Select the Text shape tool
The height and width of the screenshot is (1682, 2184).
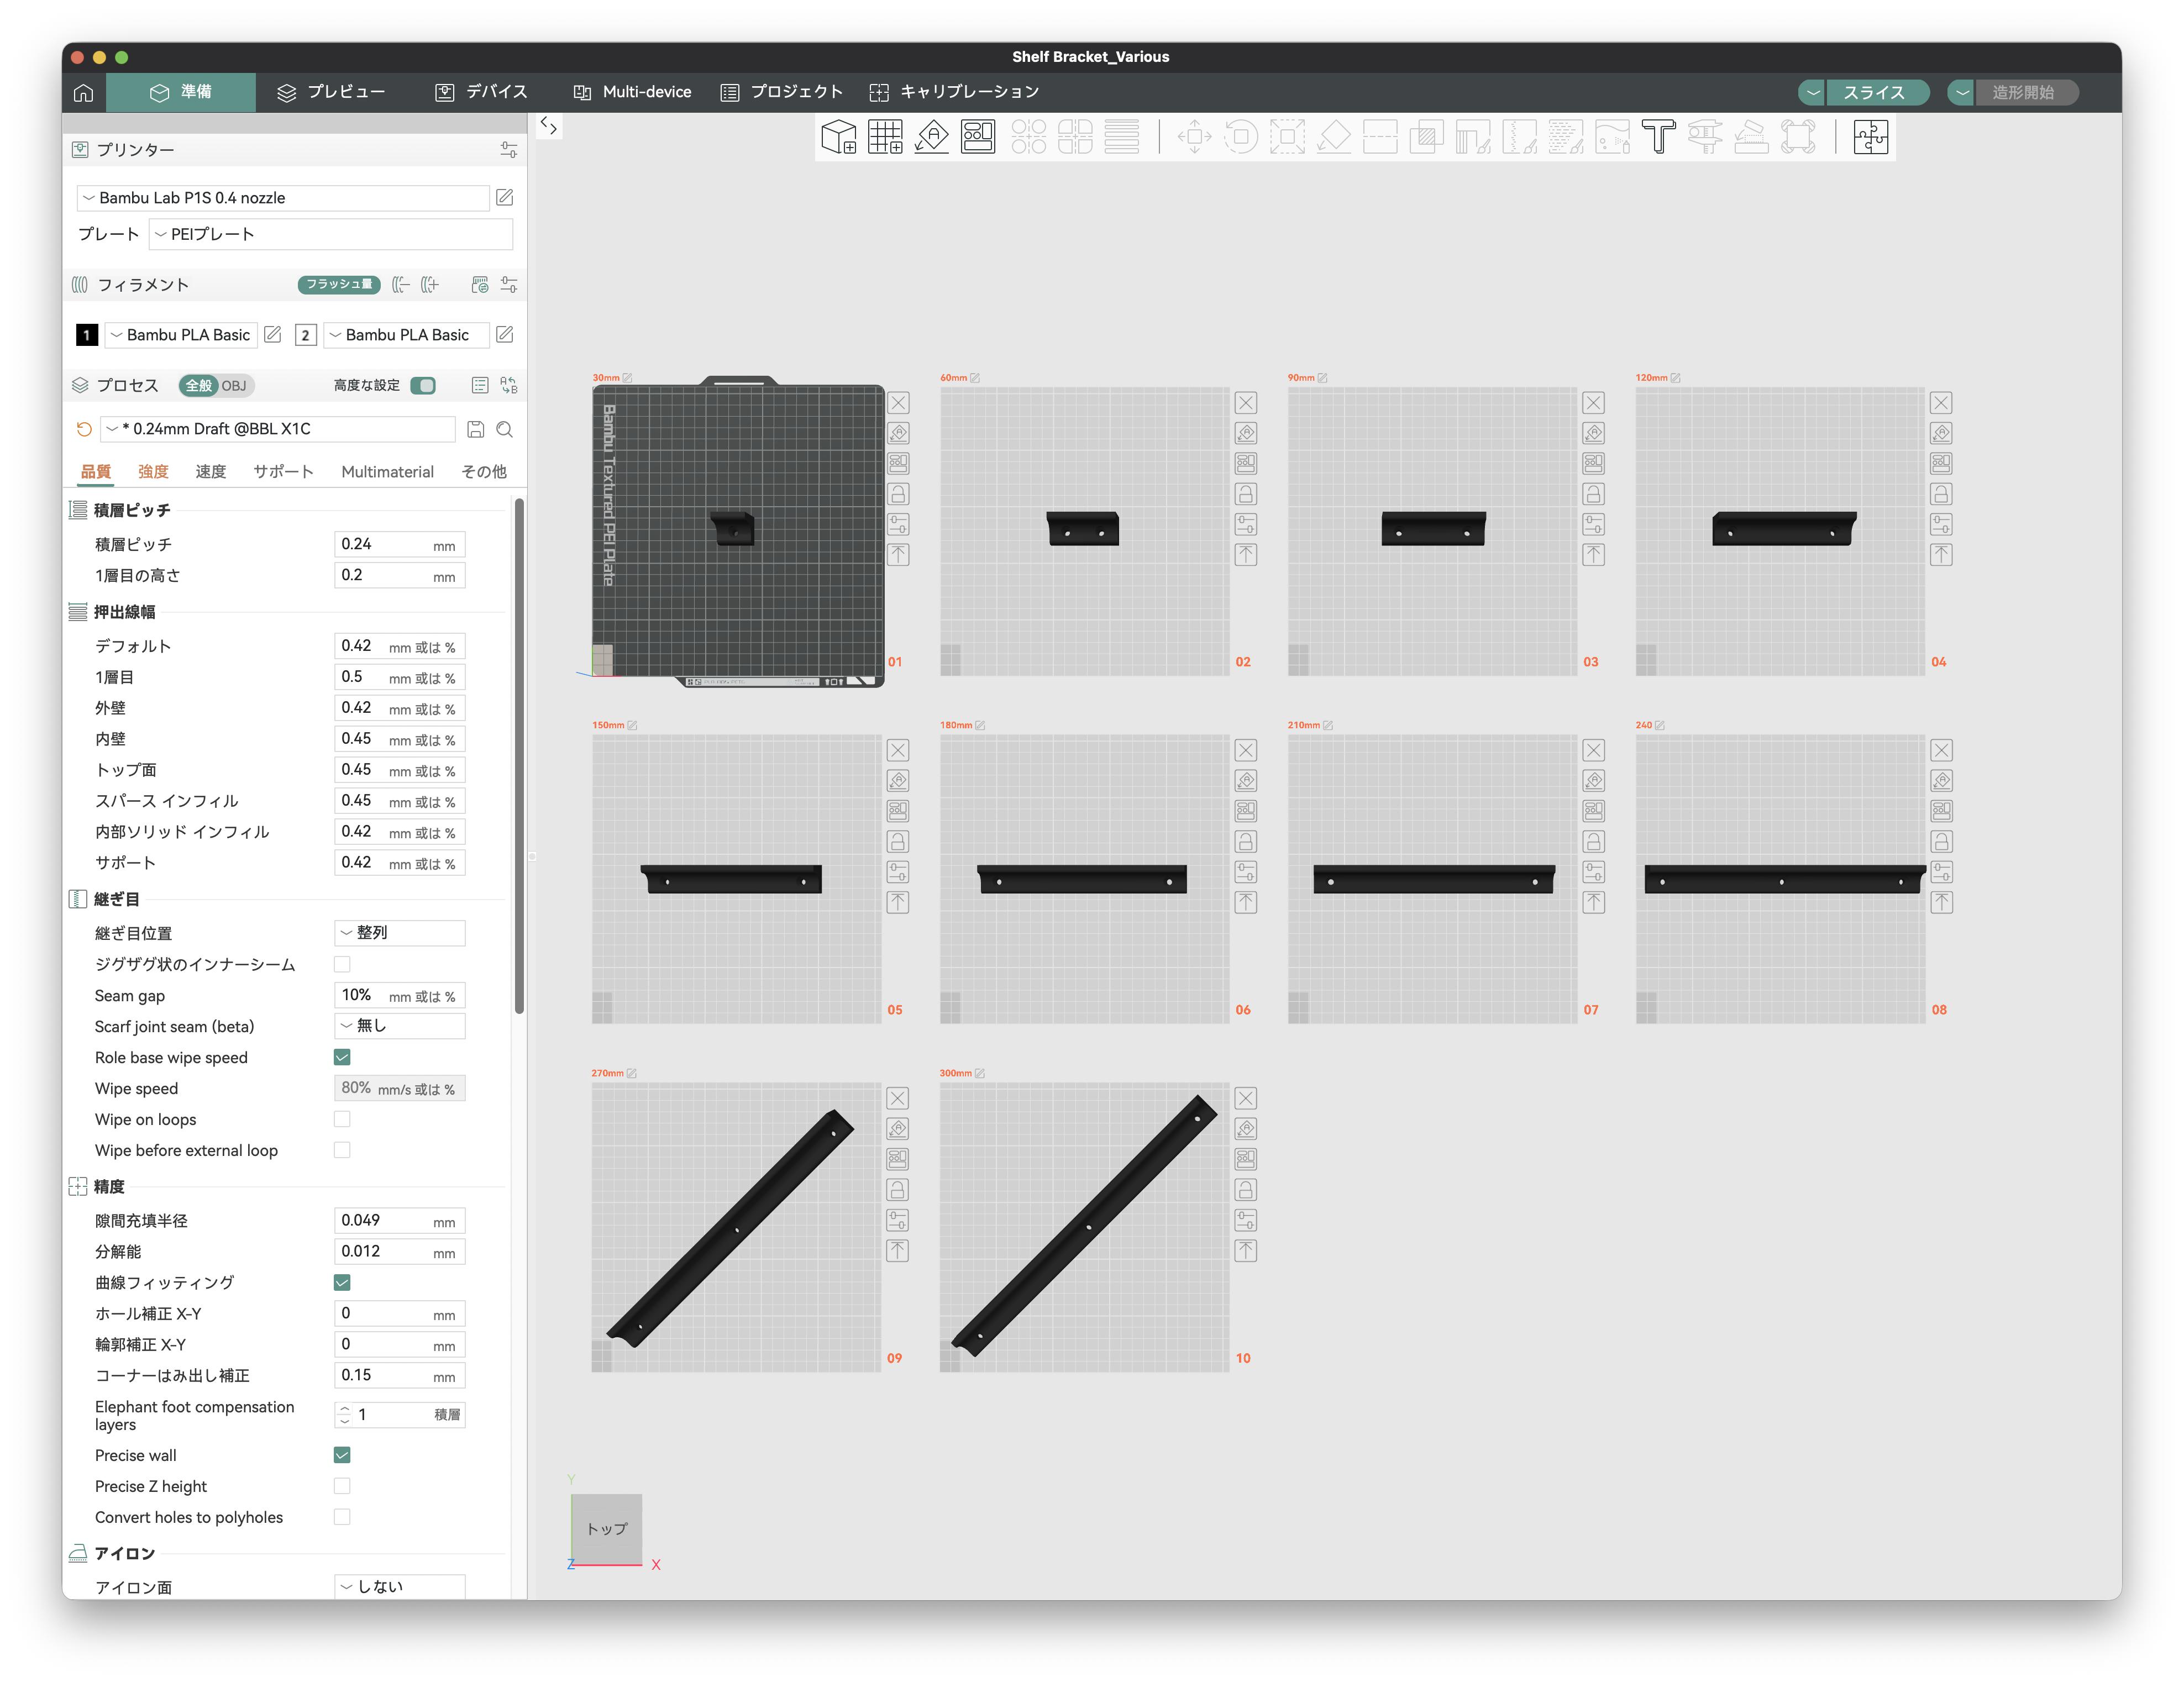1658,137
